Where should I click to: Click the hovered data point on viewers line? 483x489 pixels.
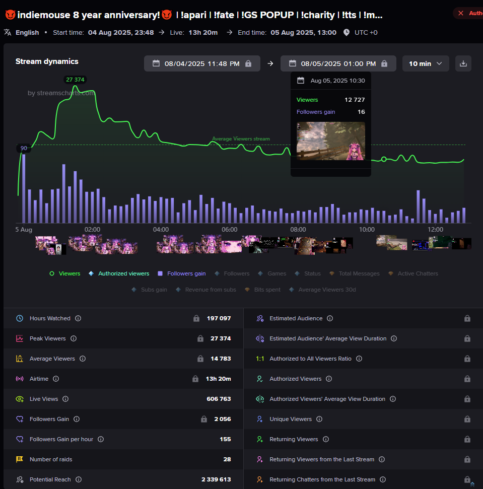click(x=384, y=159)
